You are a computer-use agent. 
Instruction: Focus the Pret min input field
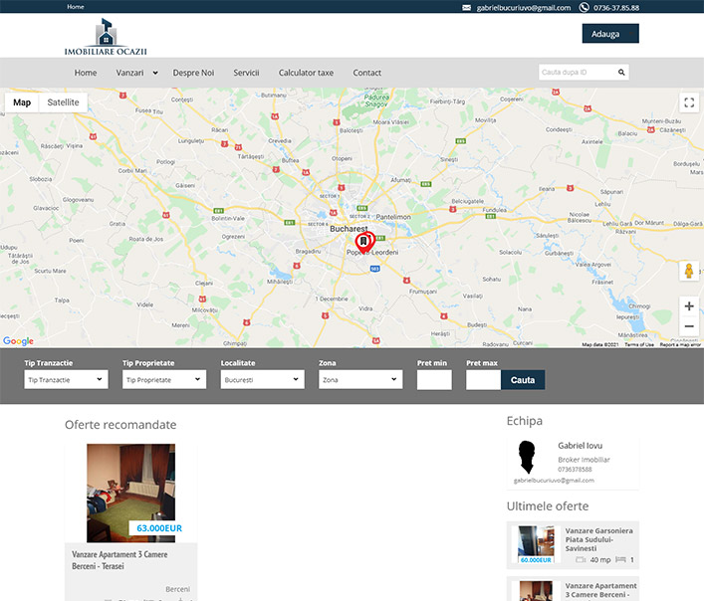click(x=434, y=380)
